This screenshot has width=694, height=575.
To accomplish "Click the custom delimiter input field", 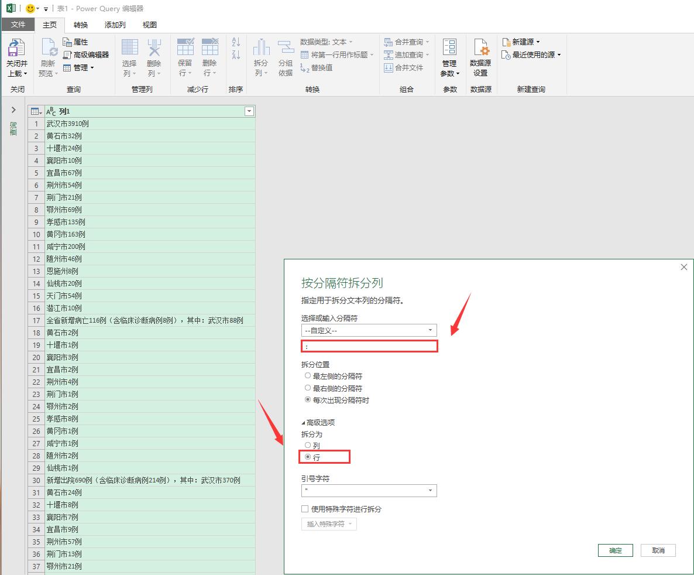I will pos(369,346).
